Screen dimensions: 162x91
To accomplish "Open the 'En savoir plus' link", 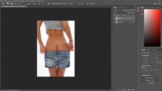I will coord(151,83).
